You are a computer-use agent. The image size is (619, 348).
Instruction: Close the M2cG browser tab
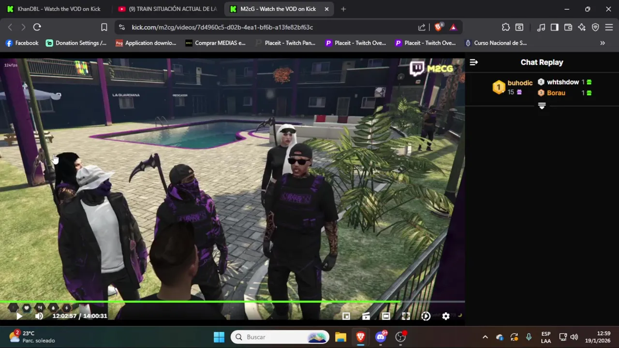[x=326, y=9]
